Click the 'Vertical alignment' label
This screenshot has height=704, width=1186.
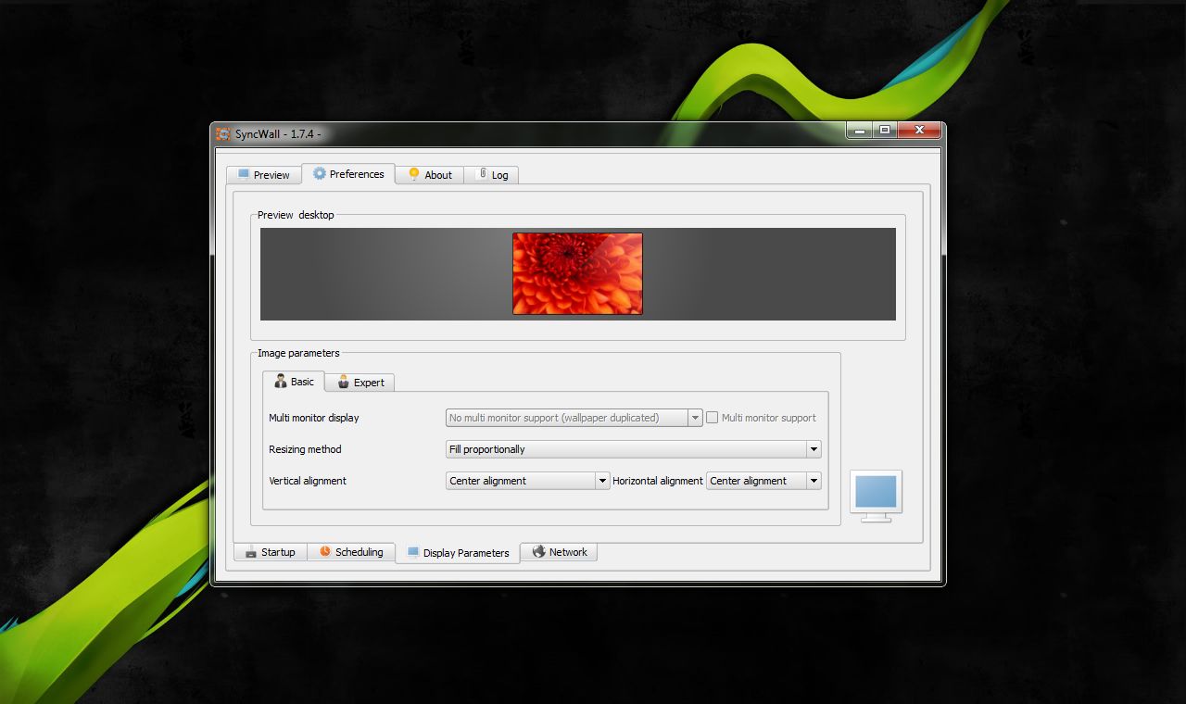(x=308, y=481)
